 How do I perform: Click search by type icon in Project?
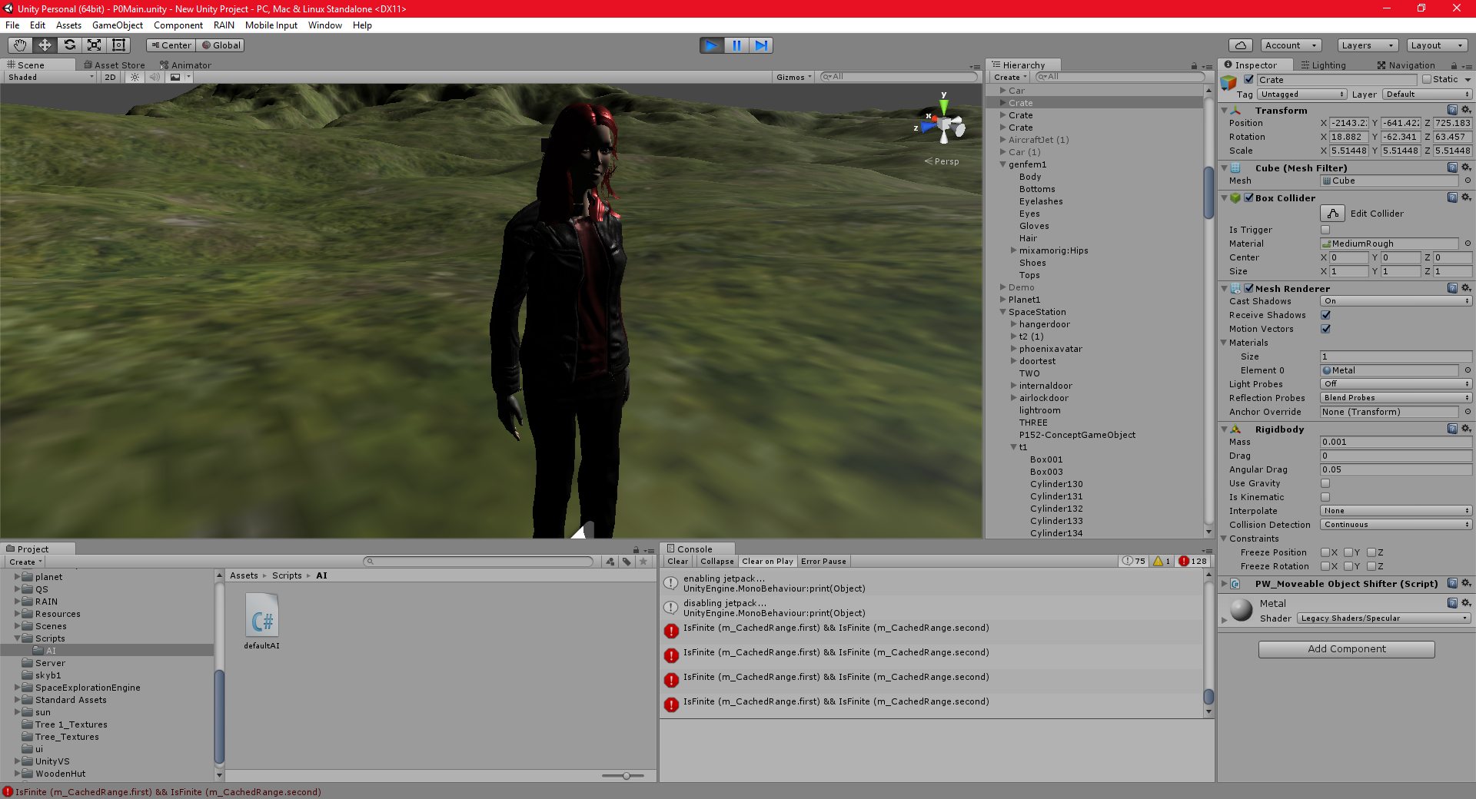point(610,562)
